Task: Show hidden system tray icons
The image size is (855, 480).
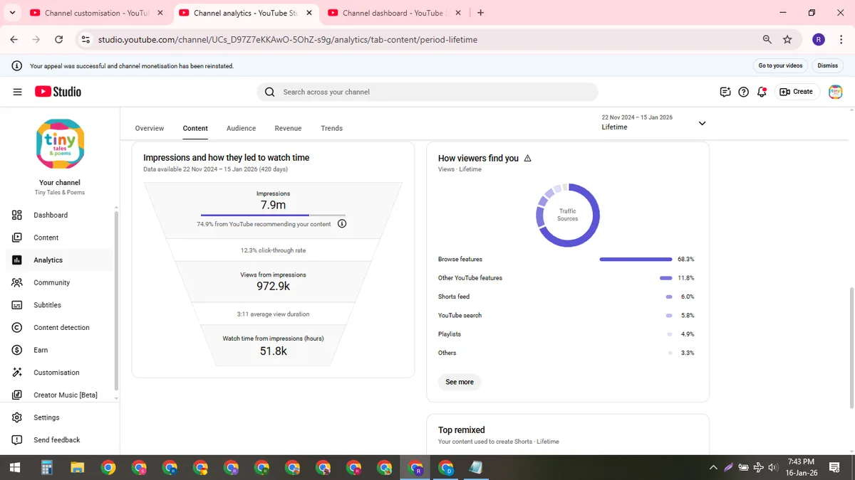Action: [713, 467]
